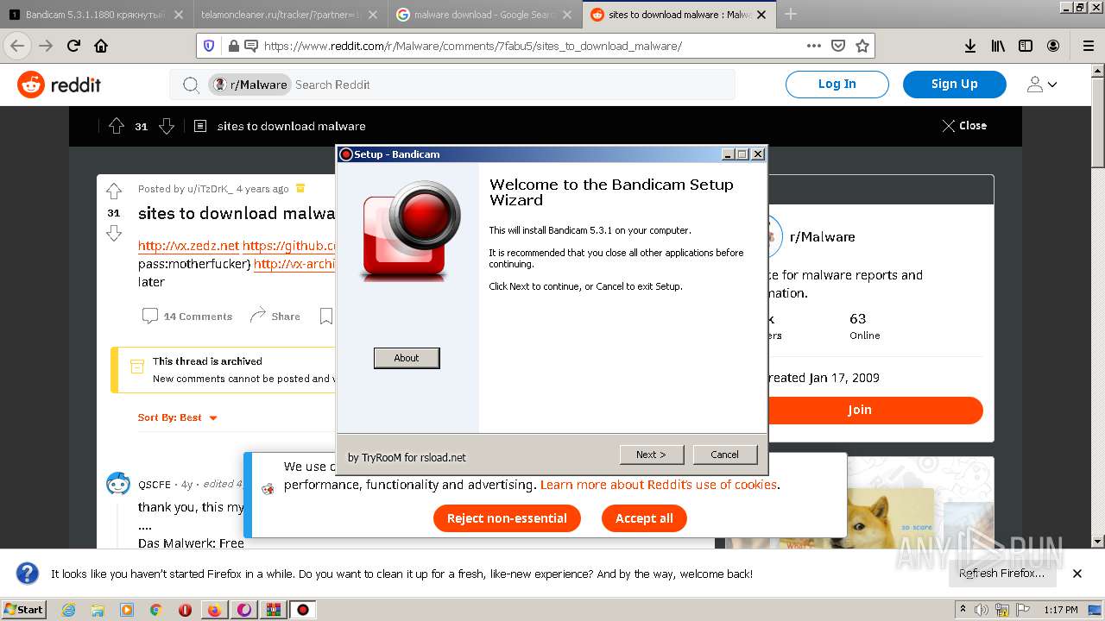The image size is (1105, 621).
Task: Show hidden system tray icons
Action: (x=963, y=610)
